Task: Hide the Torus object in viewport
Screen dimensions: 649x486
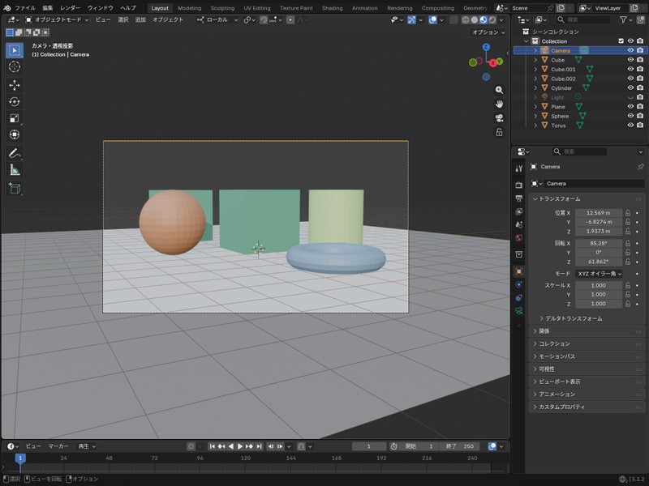Action: pos(630,126)
